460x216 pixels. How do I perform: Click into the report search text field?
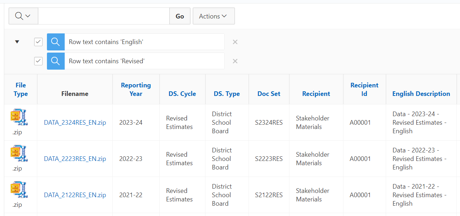pos(103,16)
